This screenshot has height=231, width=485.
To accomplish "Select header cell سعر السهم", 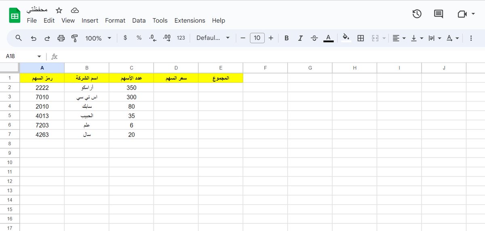I will click(x=176, y=78).
